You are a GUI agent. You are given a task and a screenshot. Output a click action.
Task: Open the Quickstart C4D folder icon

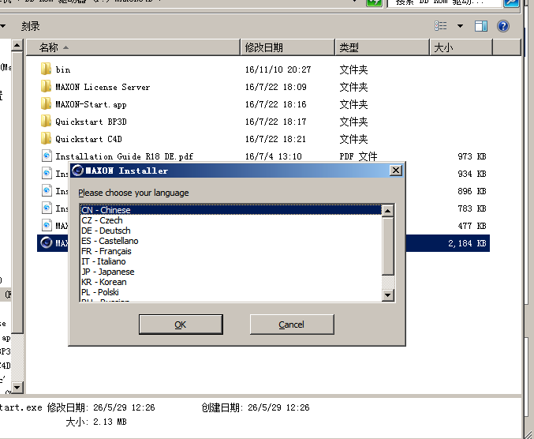coord(46,139)
